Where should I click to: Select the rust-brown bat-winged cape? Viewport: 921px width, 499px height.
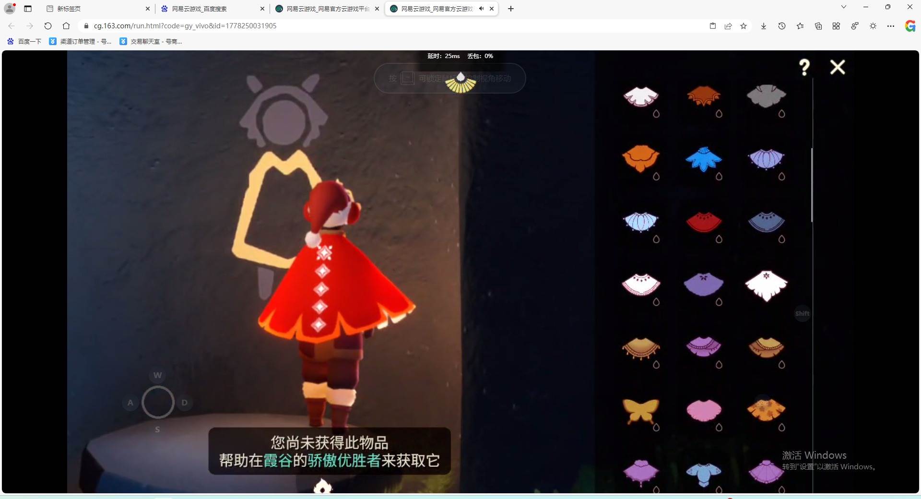pyautogui.click(x=704, y=96)
